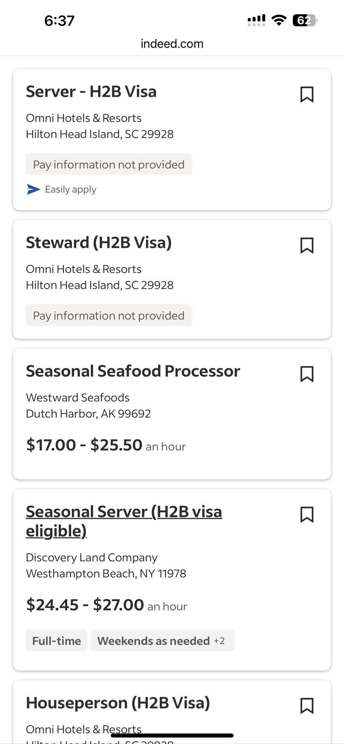Screen dimensions: 344x744
Task: Open Seasonal Seafood Processor job
Action: [133, 371]
